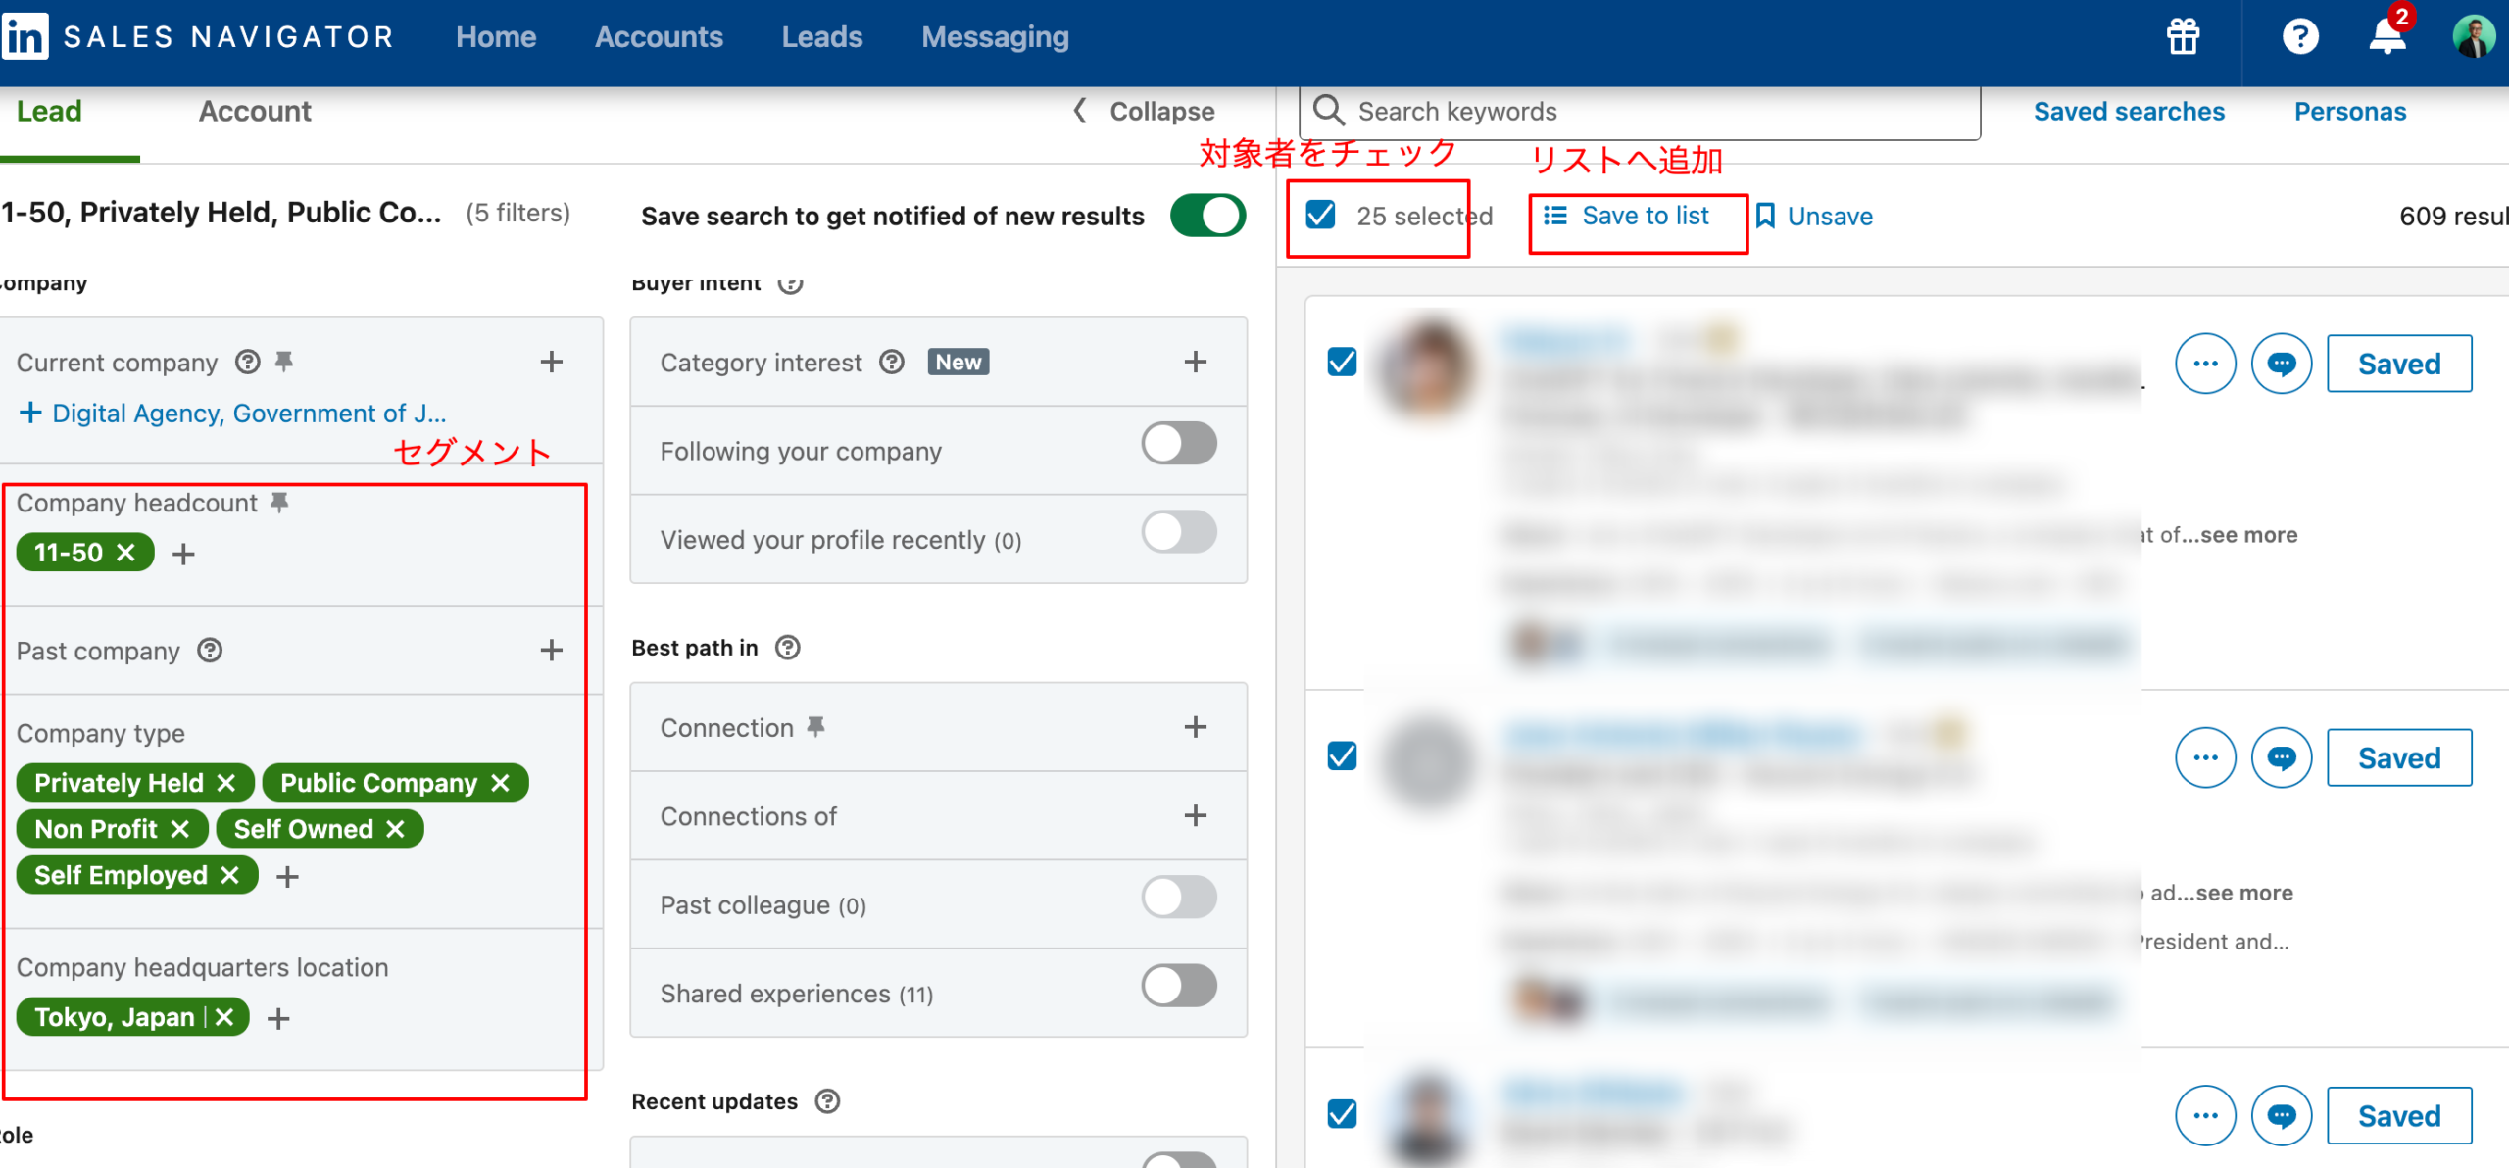
Task: Focus the Search keywords field
Action: click(1640, 111)
